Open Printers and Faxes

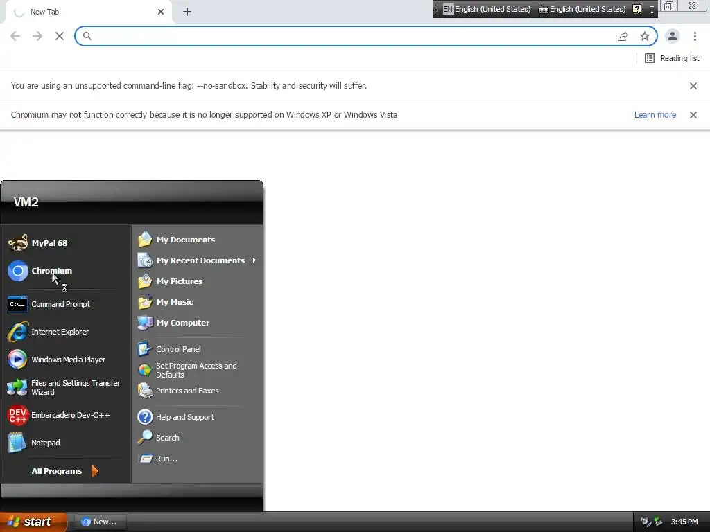pyautogui.click(x=197, y=391)
